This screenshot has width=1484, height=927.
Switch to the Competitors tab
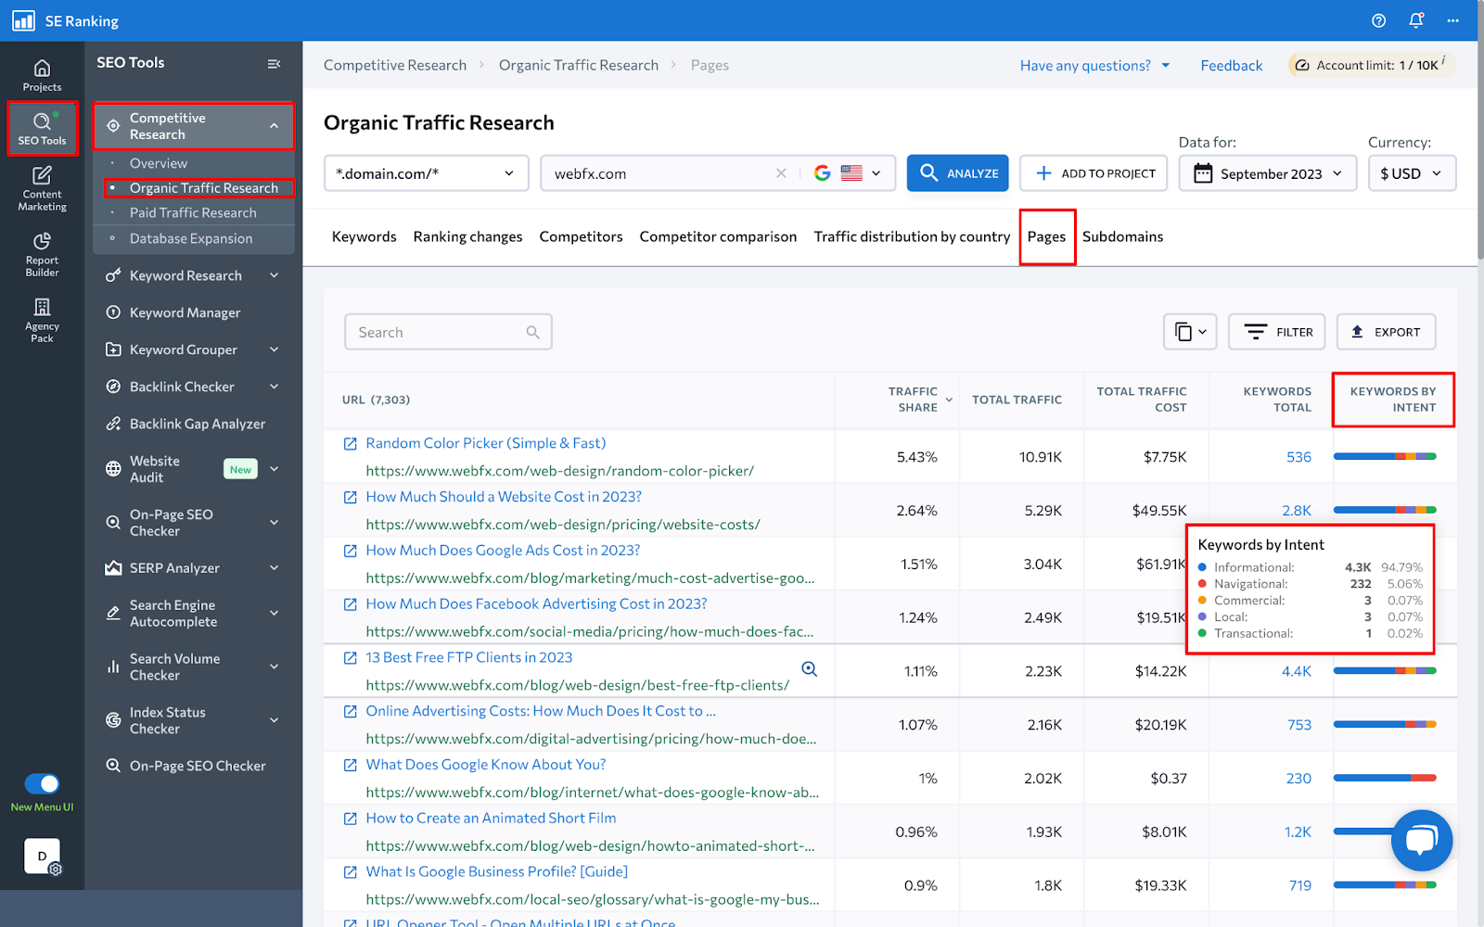[x=582, y=236]
